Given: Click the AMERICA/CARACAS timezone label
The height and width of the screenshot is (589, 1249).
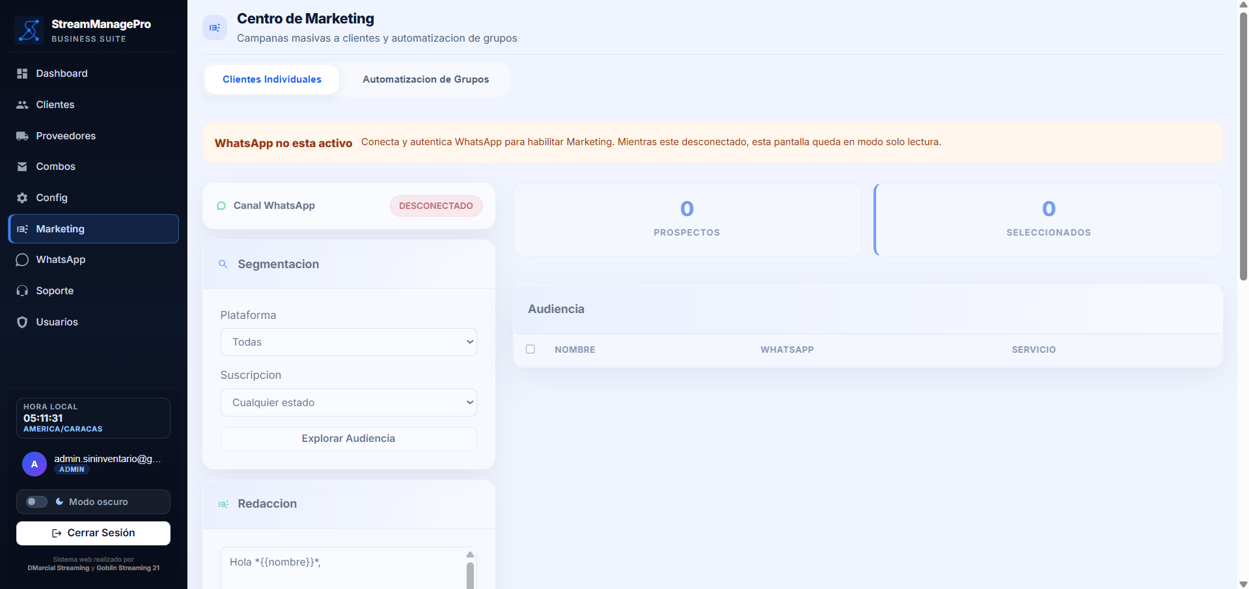Looking at the screenshot, I should (63, 429).
